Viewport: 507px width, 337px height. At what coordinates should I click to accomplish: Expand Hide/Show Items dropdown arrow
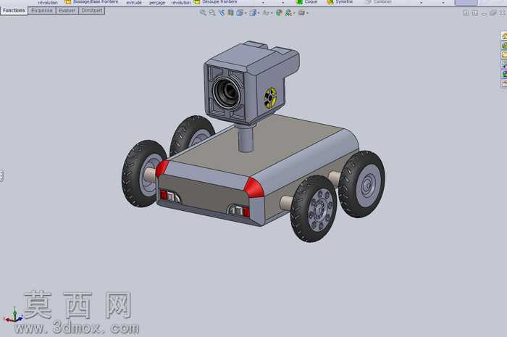(x=272, y=13)
